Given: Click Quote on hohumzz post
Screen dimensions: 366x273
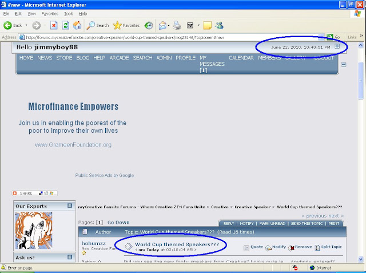Looking at the screenshot, I should click(x=253, y=247).
